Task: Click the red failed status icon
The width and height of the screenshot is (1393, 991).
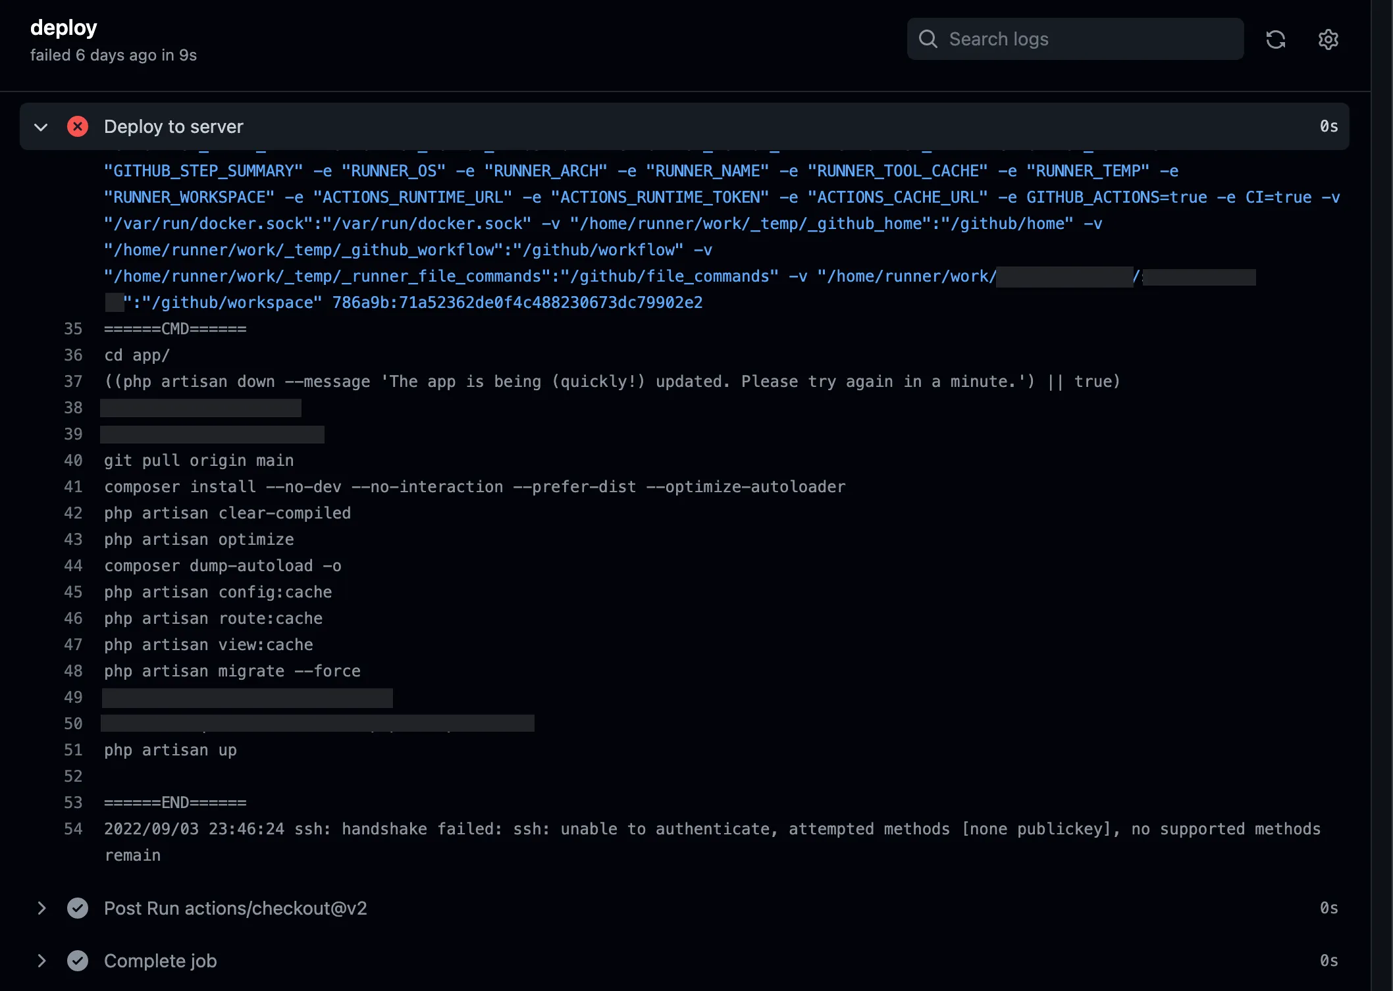Action: coord(78,126)
